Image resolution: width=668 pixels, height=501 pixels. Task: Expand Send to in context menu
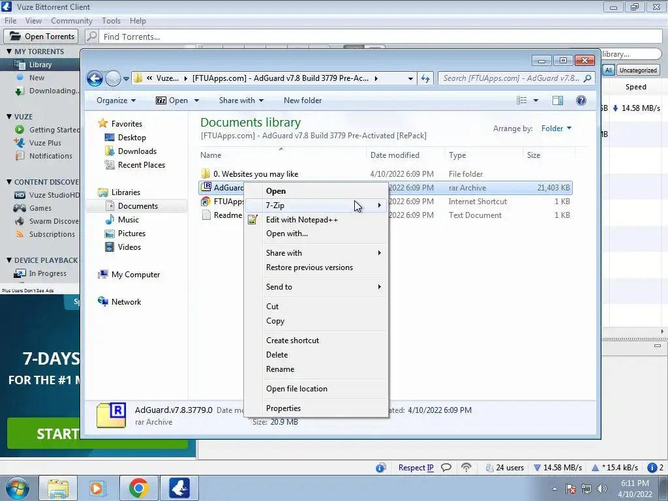click(x=316, y=287)
